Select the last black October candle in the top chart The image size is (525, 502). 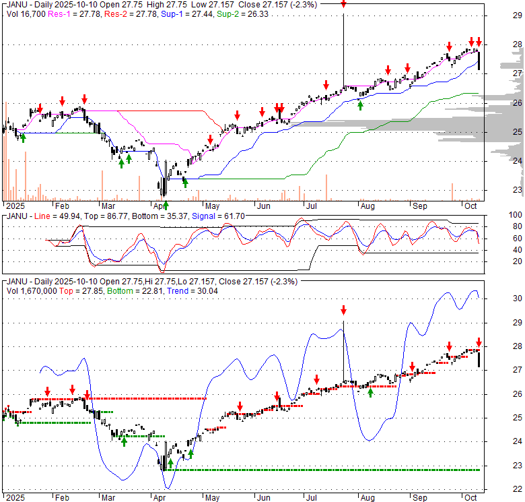[x=479, y=61]
